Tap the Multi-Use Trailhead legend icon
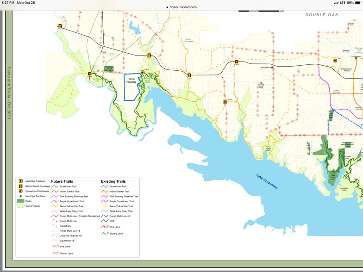This screenshot has width=363, height=272. coord(20,181)
